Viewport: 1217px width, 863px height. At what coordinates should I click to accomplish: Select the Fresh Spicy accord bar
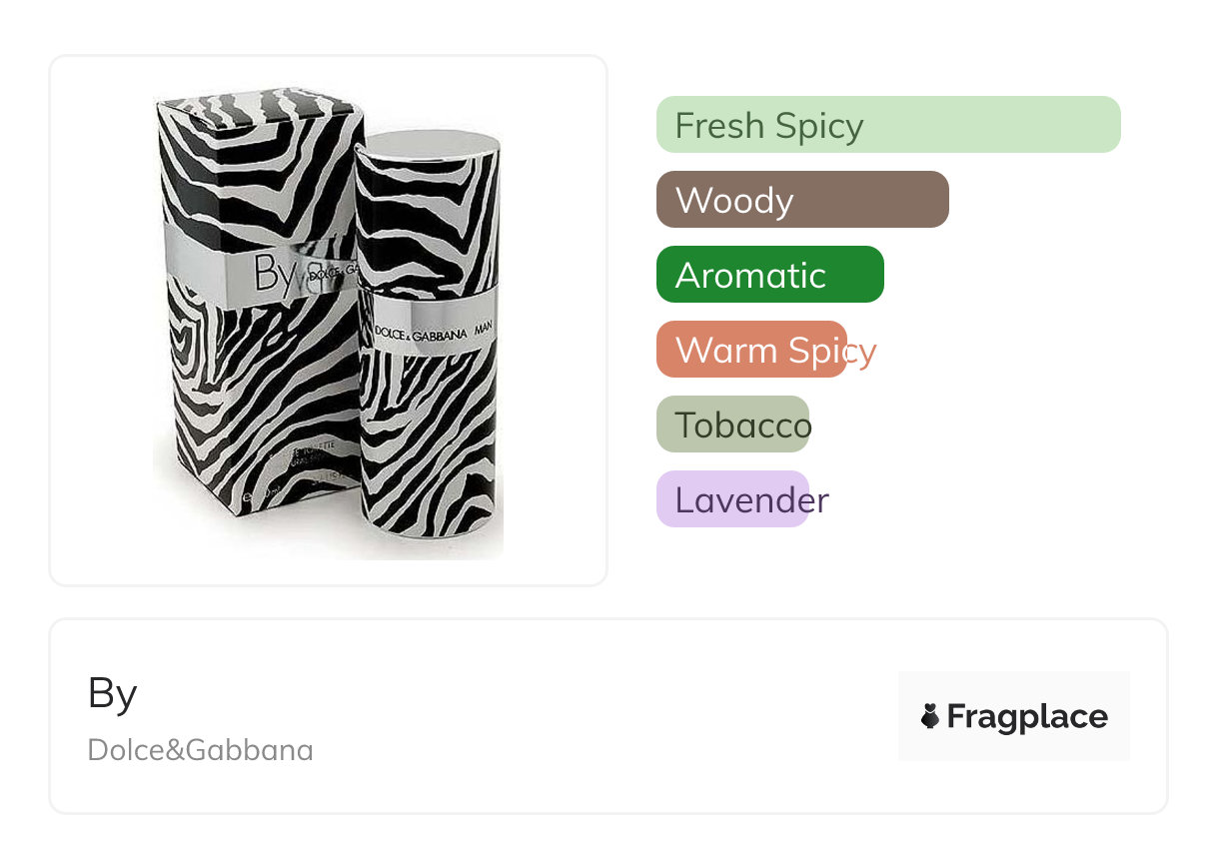888,125
